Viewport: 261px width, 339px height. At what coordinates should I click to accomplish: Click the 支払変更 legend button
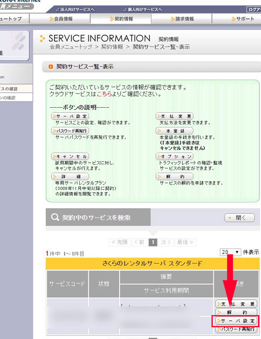(x=174, y=116)
